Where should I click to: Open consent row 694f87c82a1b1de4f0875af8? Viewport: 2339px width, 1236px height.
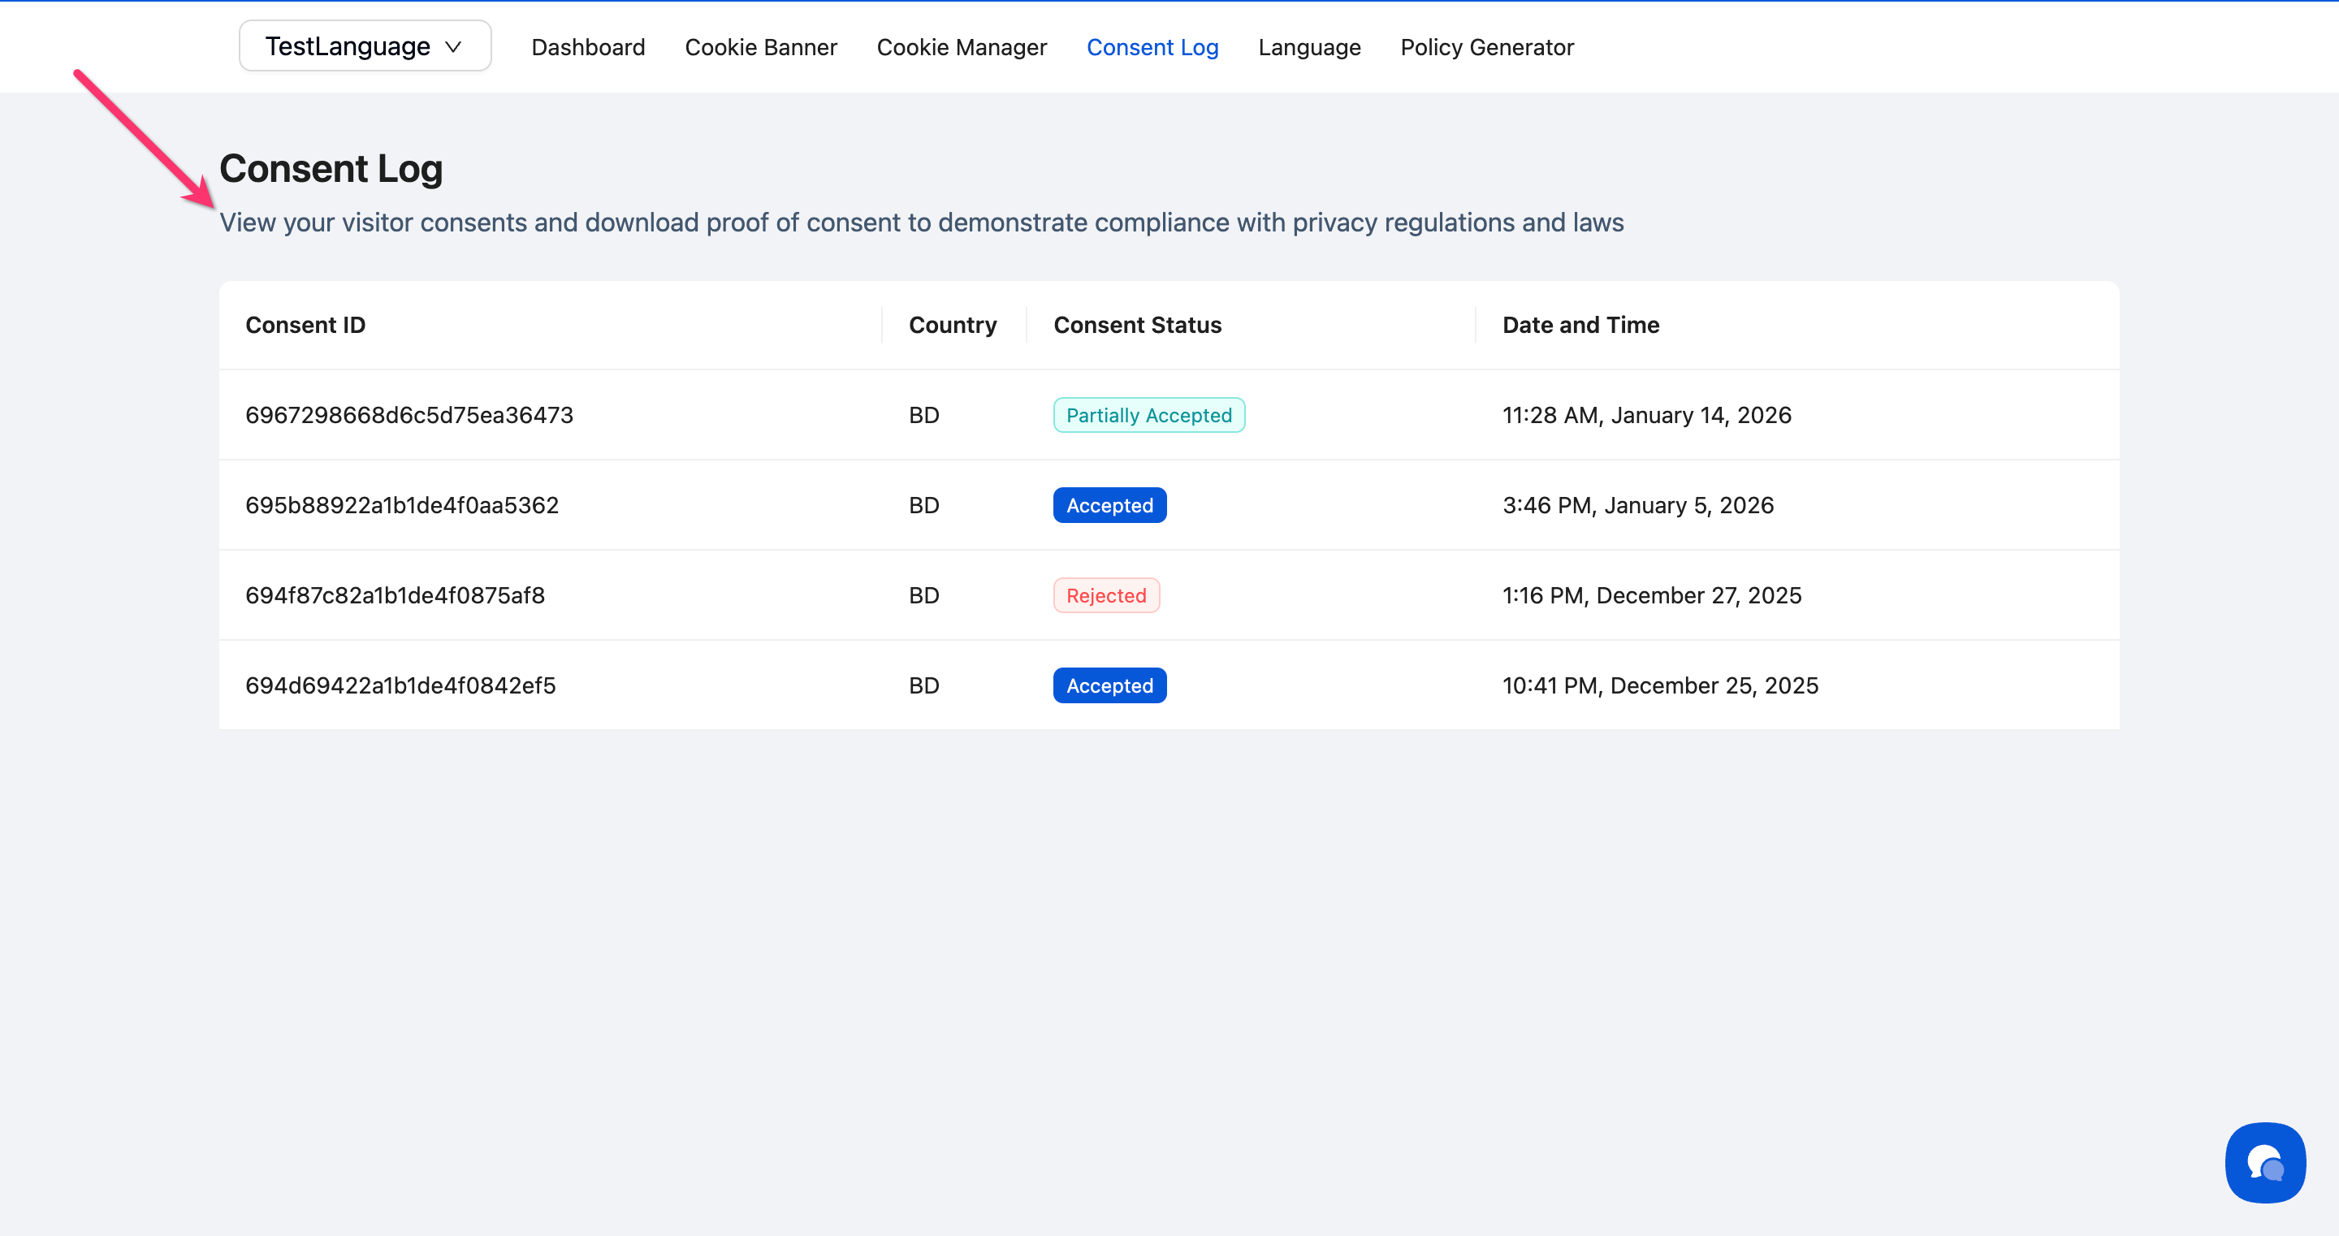point(394,596)
